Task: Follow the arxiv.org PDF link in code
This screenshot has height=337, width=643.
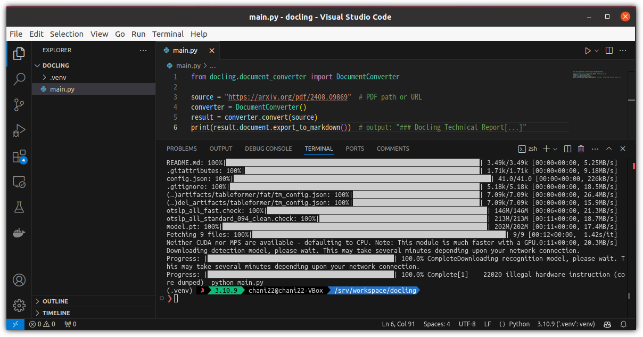Action: pyautogui.click(x=288, y=97)
